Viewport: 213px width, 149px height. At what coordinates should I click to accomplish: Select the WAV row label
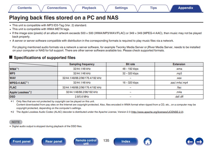(x=33, y=78)
